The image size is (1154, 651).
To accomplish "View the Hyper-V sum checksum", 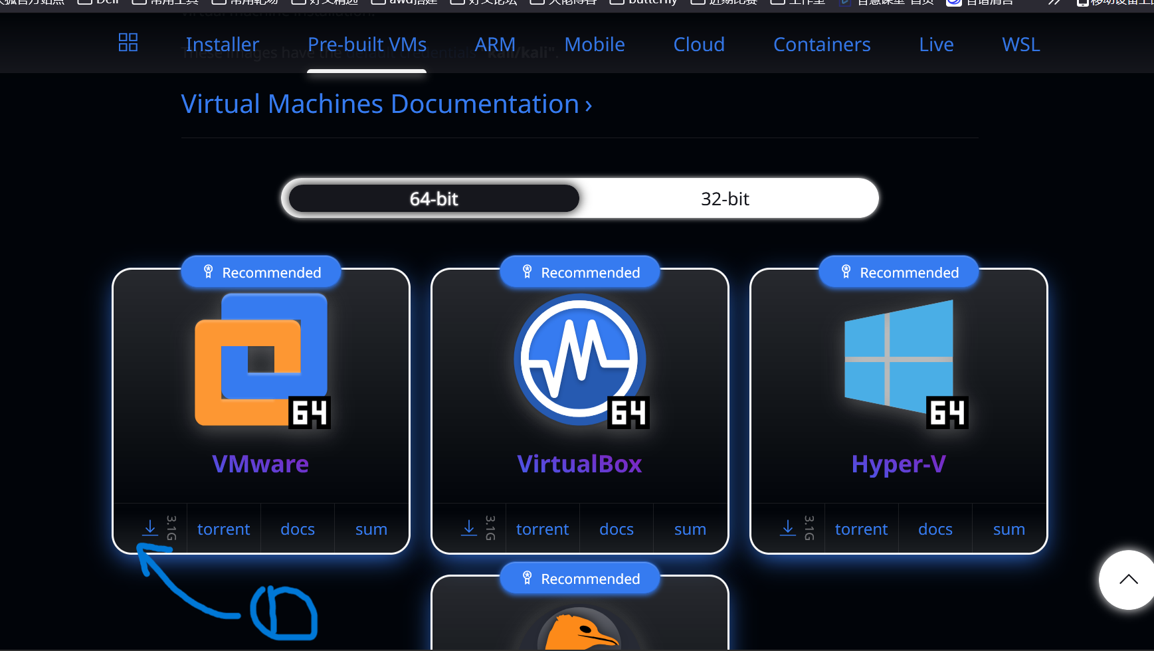I will pos(1009,529).
